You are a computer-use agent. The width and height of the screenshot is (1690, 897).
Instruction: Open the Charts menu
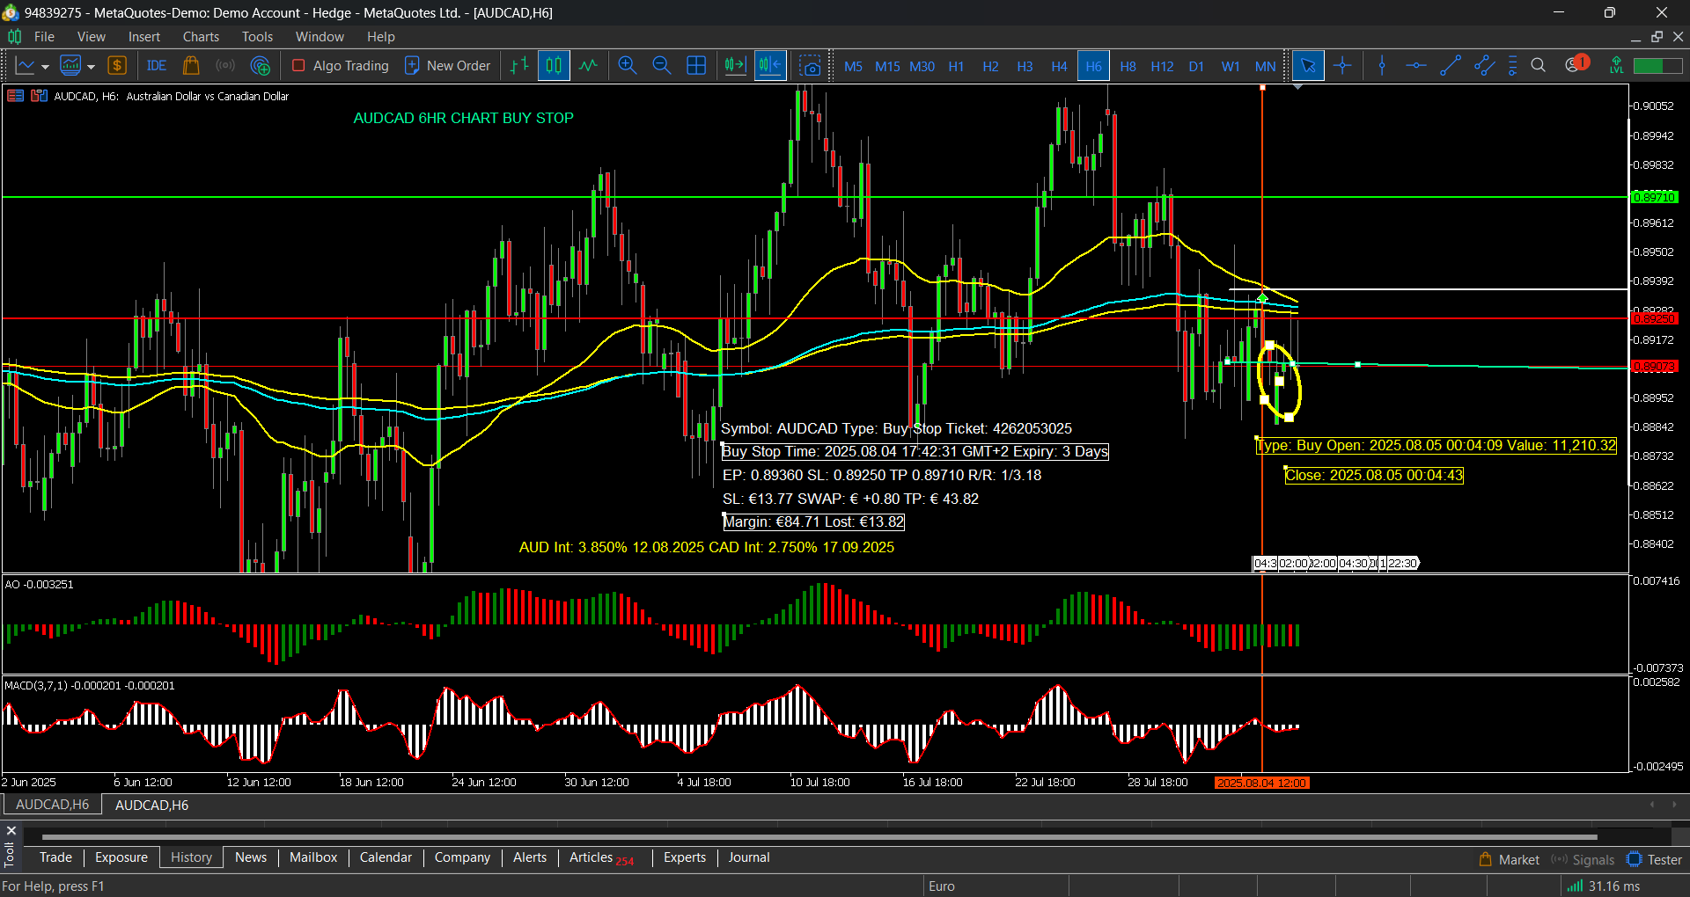[201, 37]
